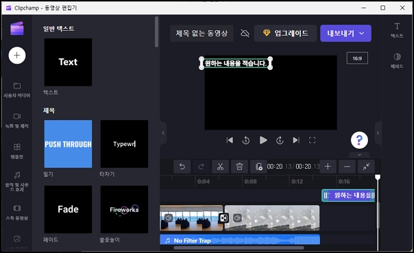The height and width of the screenshot is (253, 414).
Task: Click the 업그레이드 button
Action: pos(285,34)
